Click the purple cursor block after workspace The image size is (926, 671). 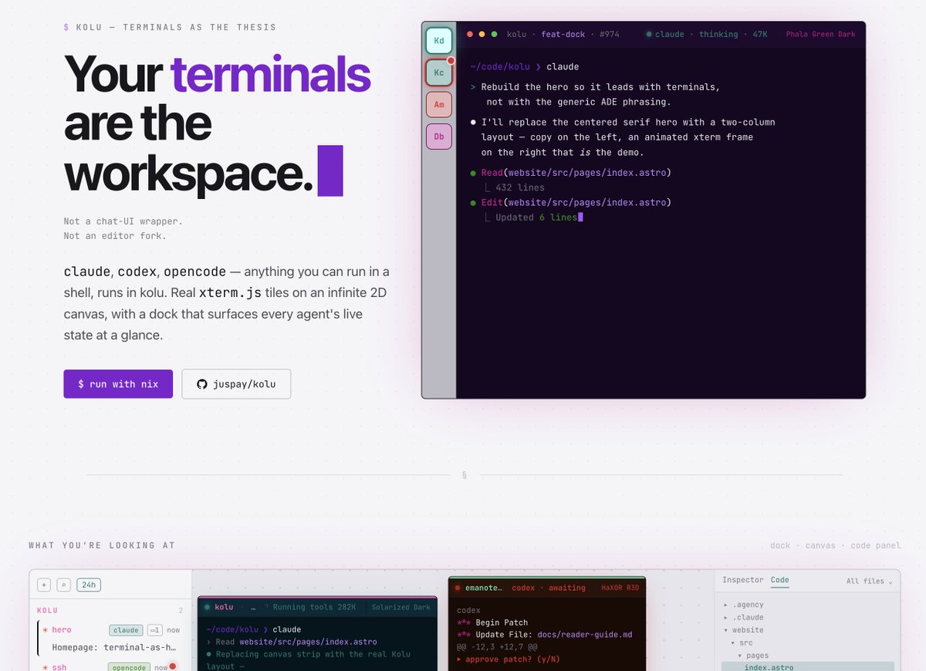(x=330, y=170)
